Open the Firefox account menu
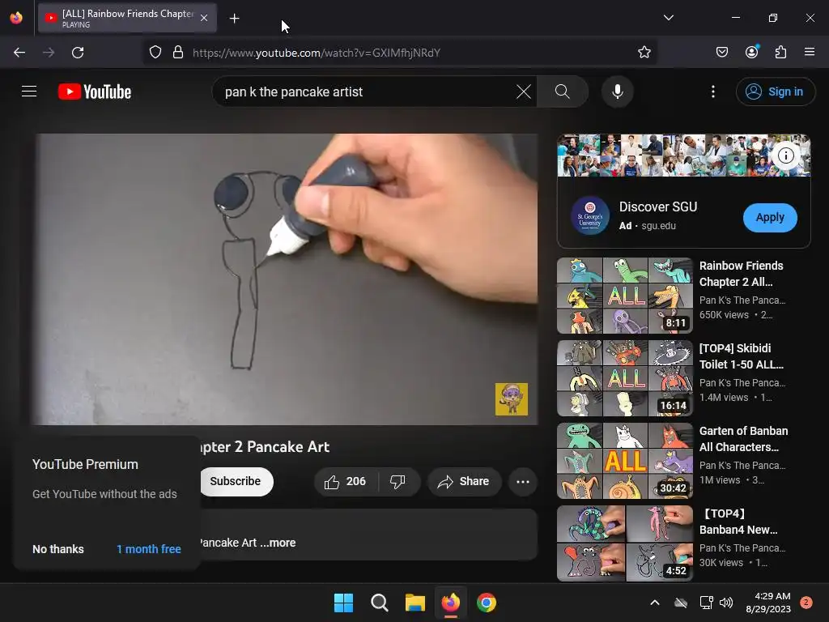Image resolution: width=829 pixels, height=622 pixels. (x=751, y=52)
